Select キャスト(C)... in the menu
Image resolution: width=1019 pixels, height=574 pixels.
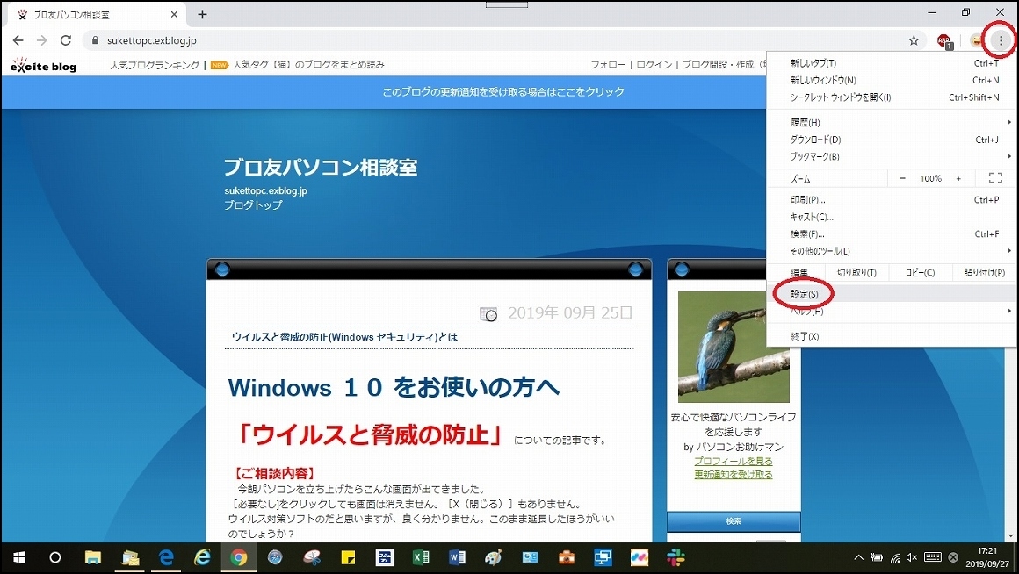(893, 217)
